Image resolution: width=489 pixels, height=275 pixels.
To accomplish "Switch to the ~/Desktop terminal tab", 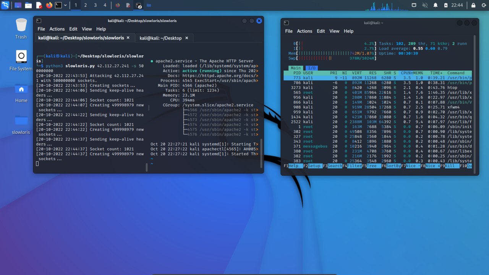I will (164, 38).
